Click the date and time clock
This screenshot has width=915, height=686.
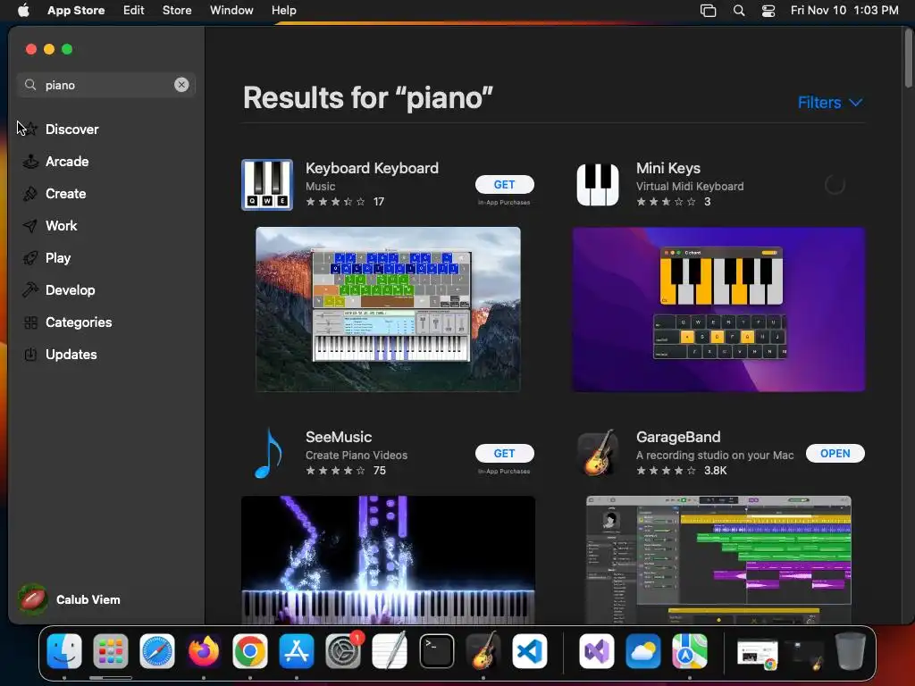[844, 11]
